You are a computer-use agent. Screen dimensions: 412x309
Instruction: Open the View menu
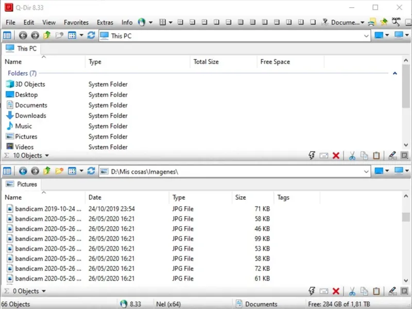tap(49, 22)
